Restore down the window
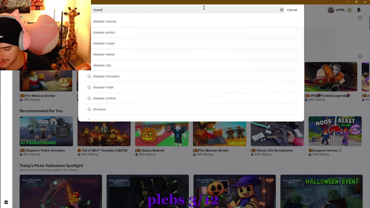Image resolution: width=370 pixels, height=208 pixels. tap(356, 2)
